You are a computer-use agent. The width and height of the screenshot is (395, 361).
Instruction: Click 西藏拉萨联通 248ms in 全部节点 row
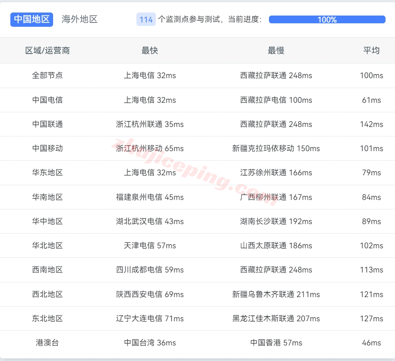[276, 75]
